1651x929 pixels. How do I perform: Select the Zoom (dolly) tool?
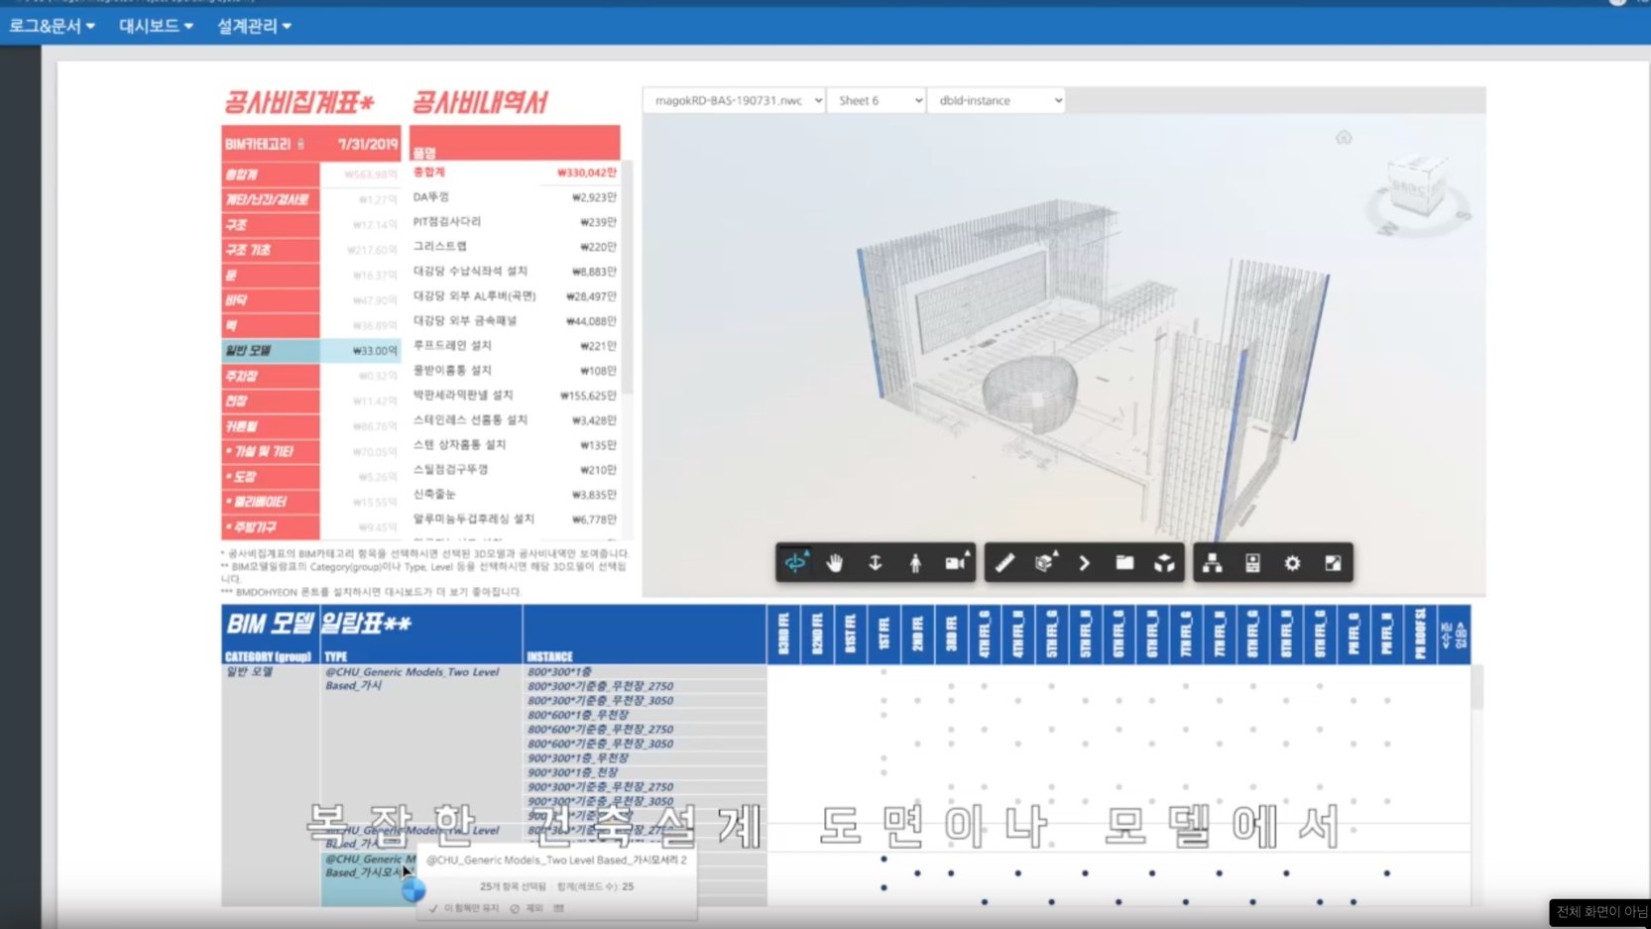pyautogui.click(x=875, y=563)
